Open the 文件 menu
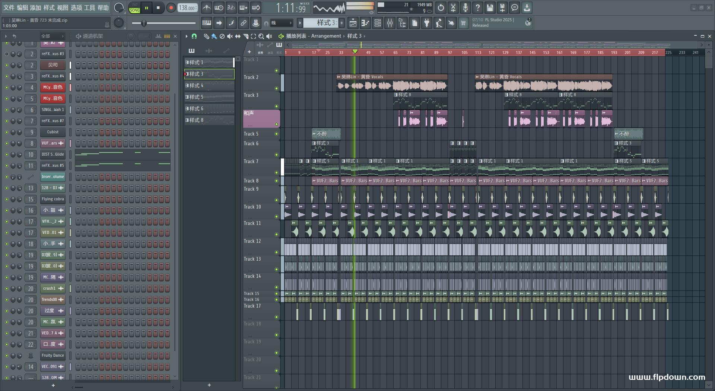 [9, 7]
